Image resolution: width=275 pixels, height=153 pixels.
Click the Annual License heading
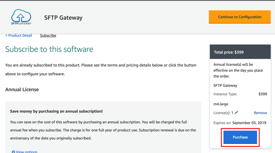(22, 90)
